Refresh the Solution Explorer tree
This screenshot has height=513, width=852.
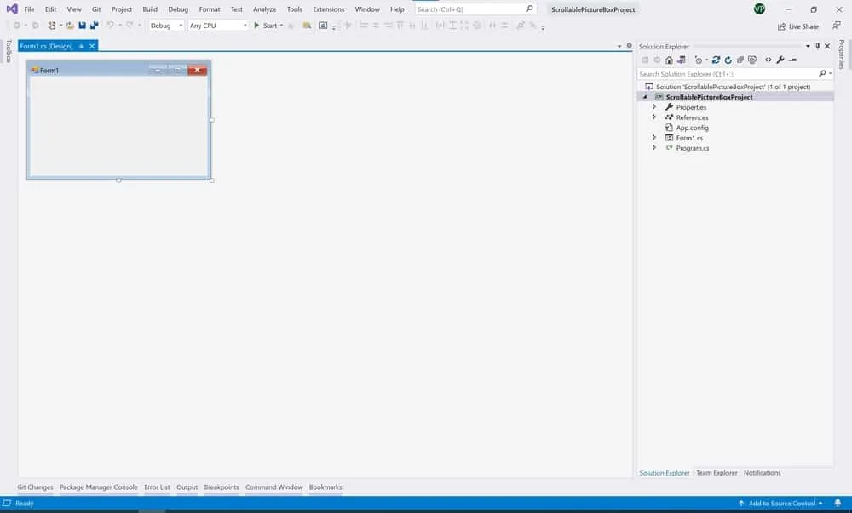[728, 60]
